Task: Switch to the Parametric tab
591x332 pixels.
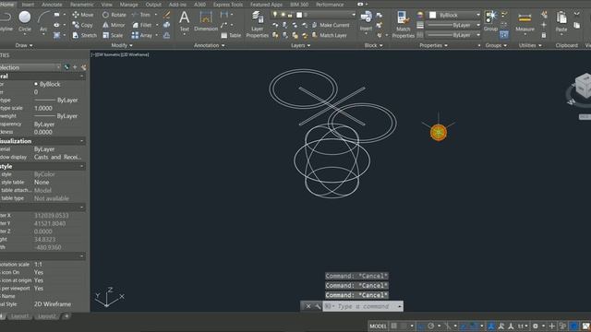Action: coord(82,5)
